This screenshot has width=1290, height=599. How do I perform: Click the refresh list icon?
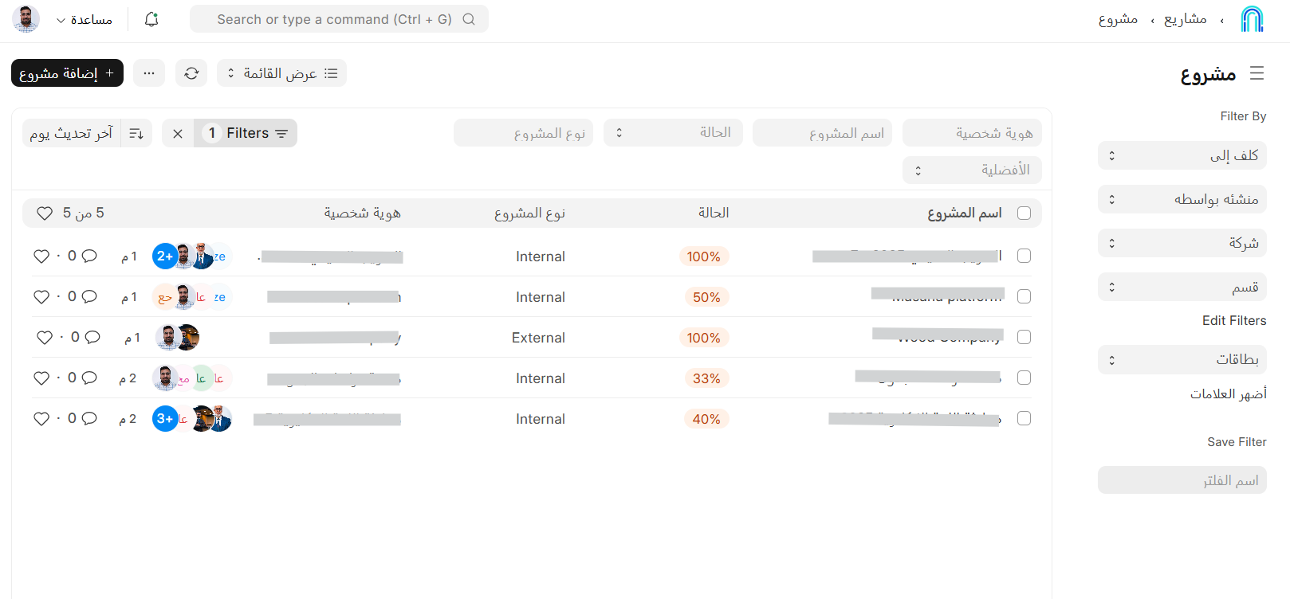191,73
